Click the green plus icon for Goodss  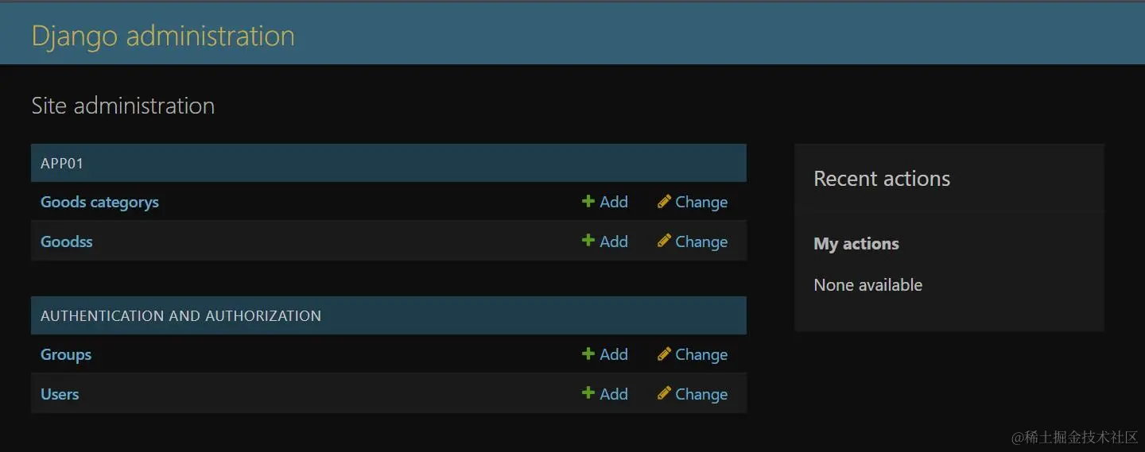coord(588,241)
